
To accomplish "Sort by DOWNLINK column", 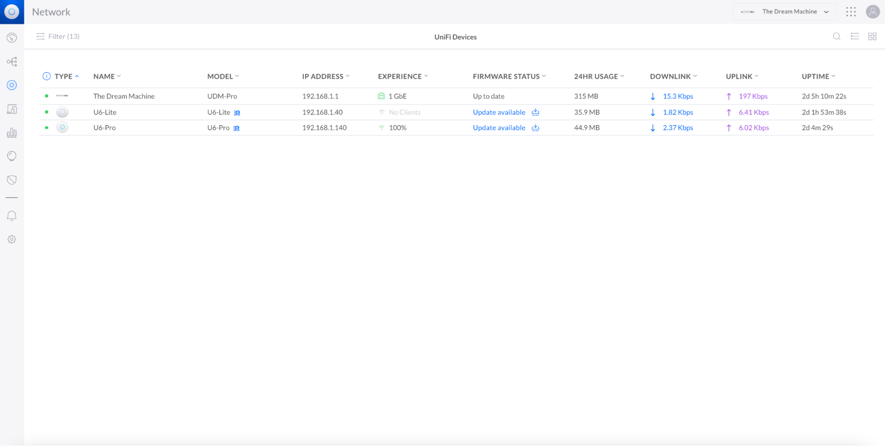I will (673, 76).
